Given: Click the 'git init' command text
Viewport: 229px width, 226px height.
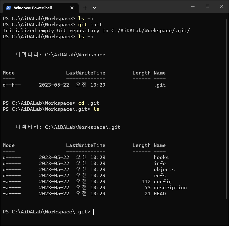Looking at the screenshot, I should pos(90,25).
